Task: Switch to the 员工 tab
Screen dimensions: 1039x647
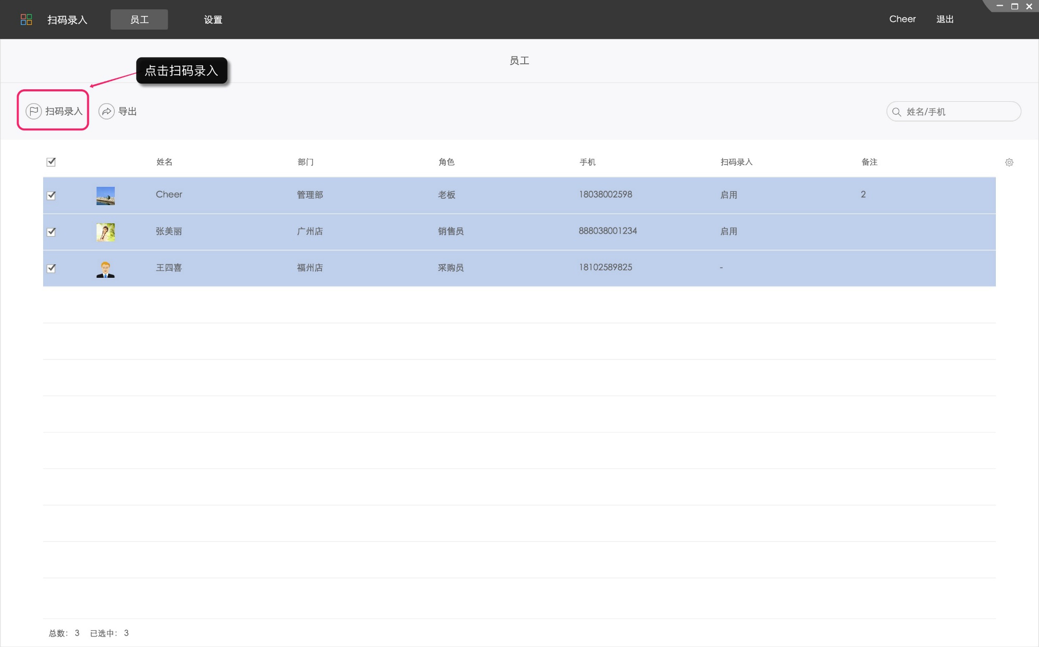Action: point(139,20)
